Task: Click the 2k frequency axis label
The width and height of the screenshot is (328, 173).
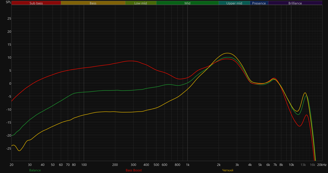Action: tap(219, 165)
